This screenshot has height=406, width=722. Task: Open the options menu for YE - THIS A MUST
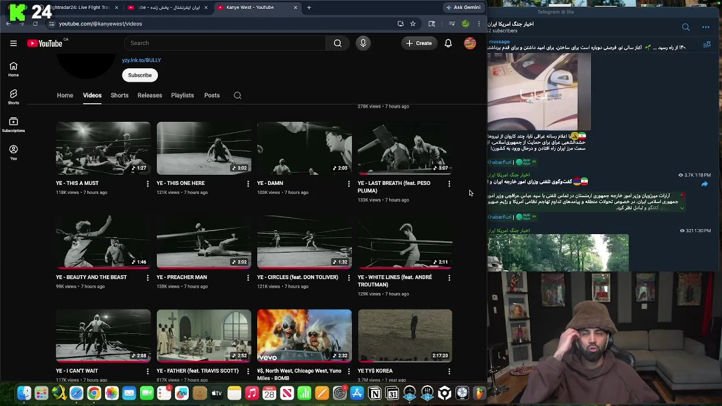point(148,184)
